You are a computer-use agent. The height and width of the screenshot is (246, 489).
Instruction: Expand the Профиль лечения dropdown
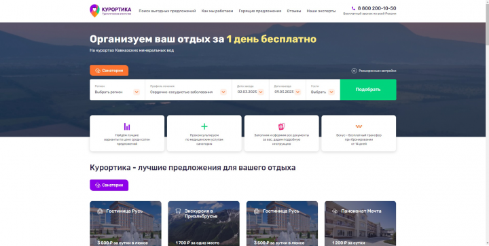[223, 92]
